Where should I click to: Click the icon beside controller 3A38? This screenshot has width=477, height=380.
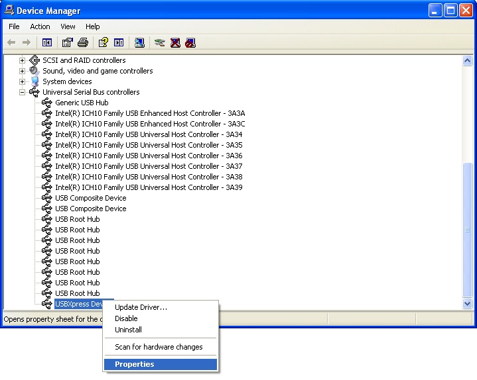point(47,177)
